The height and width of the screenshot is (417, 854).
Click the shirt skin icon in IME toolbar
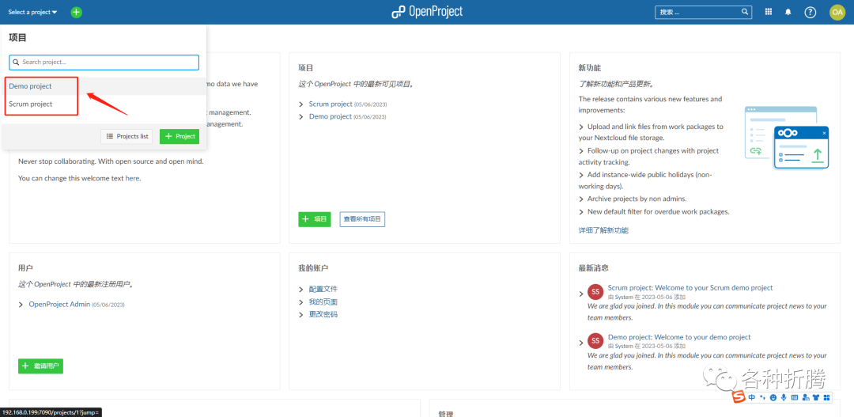(816, 397)
